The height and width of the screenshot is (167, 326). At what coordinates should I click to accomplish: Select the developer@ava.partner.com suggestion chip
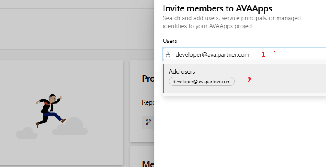201,82
